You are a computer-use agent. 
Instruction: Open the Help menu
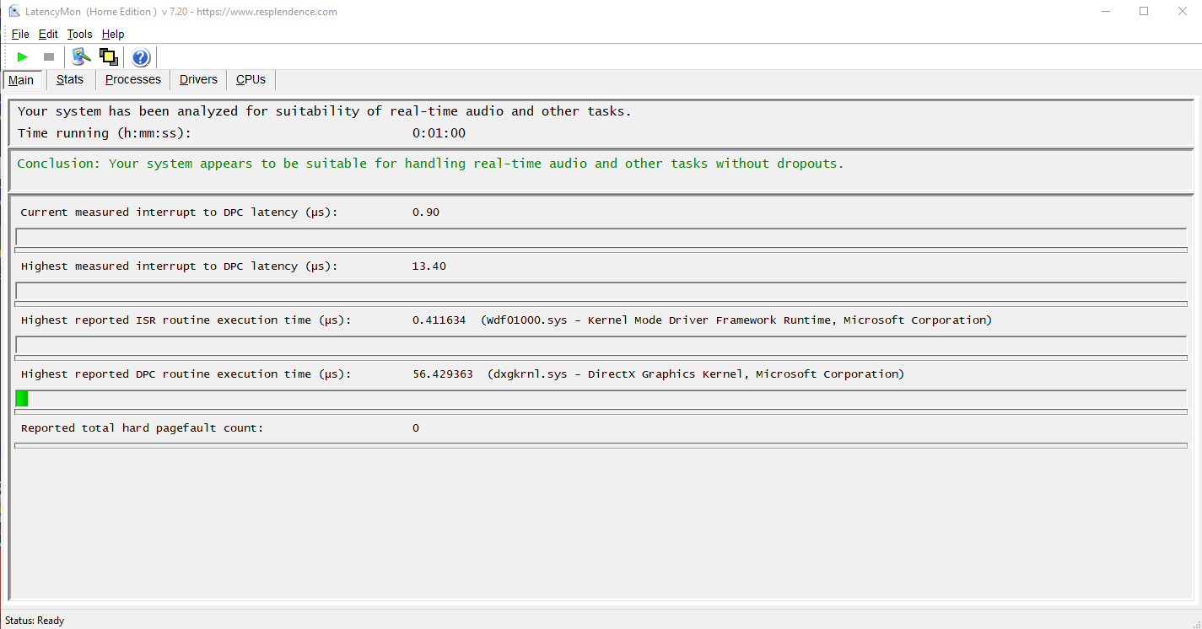pos(113,35)
